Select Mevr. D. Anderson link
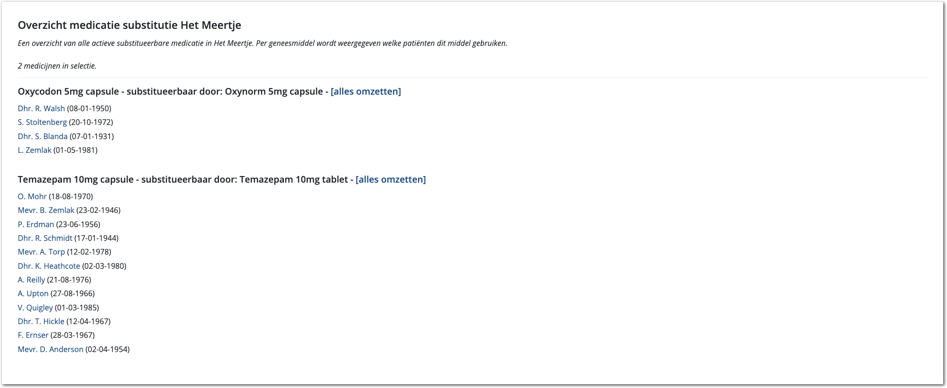947x388 pixels. [51, 349]
